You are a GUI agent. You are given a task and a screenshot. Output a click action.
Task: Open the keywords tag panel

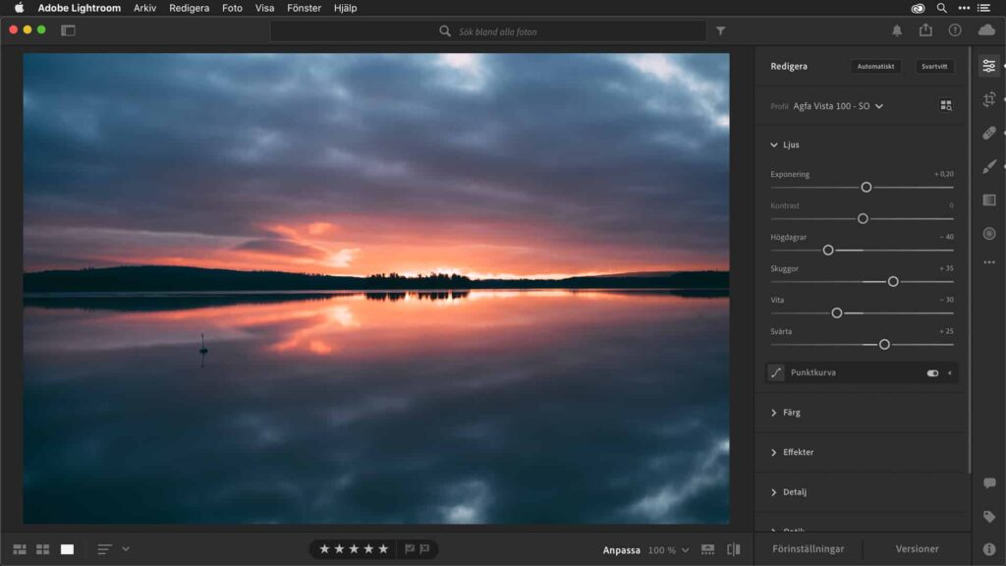point(989,517)
